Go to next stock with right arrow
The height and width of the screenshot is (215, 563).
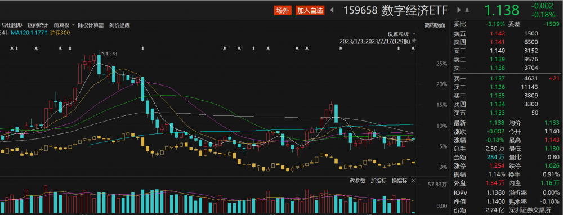tap(459, 10)
